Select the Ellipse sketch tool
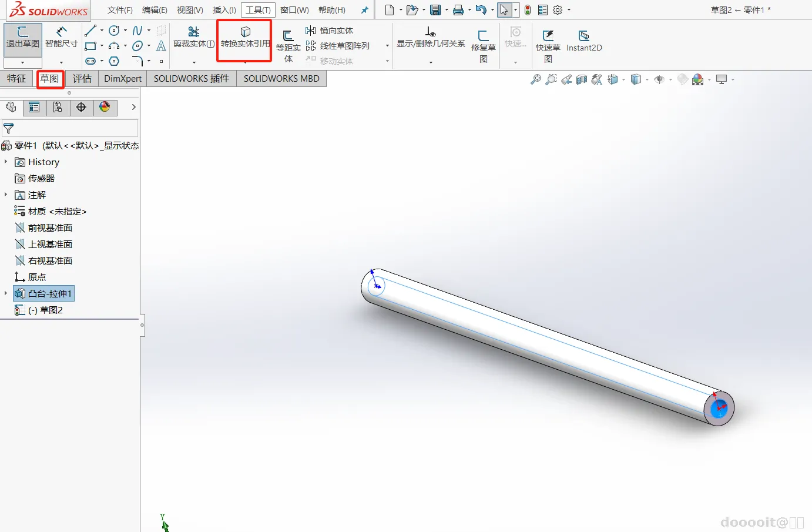812x532 pixels. pyautogui.click(x=137, y=46)
